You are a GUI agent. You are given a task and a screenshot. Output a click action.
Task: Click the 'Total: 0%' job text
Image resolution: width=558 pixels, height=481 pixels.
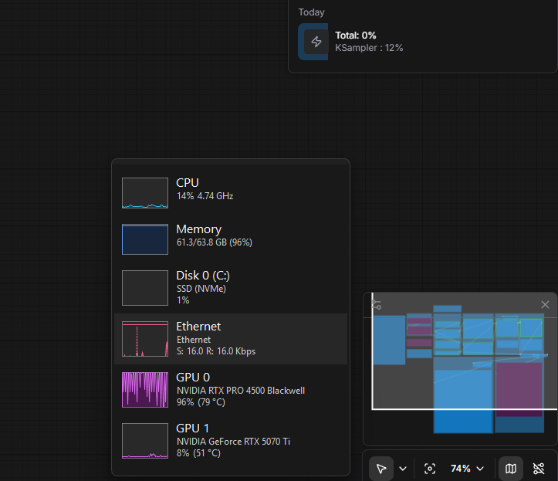(x=356, y=36)
